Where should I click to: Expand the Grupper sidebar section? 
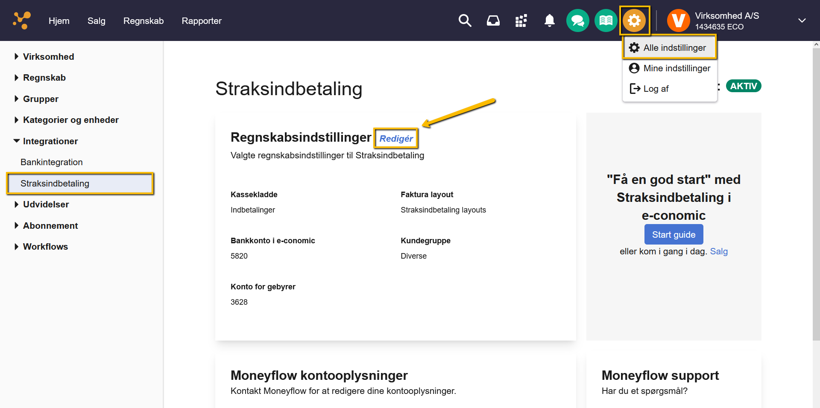(x=36, y=99)
